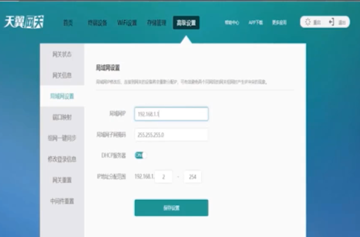
Task: Turn off the DHCP服务器 switch
Action: [141, 155]
